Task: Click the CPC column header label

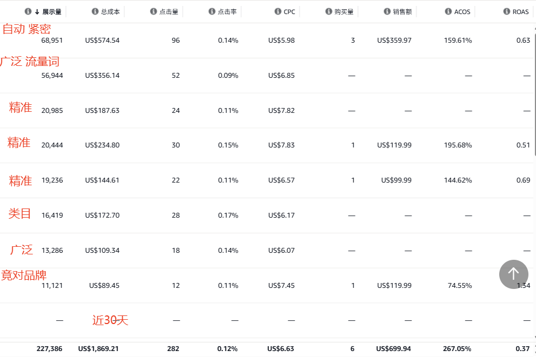Action: pos(289,12)
